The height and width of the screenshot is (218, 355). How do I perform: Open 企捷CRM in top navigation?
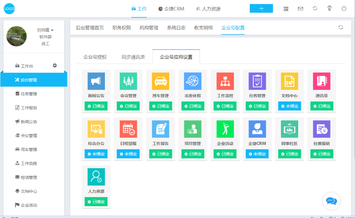[171, 9]
